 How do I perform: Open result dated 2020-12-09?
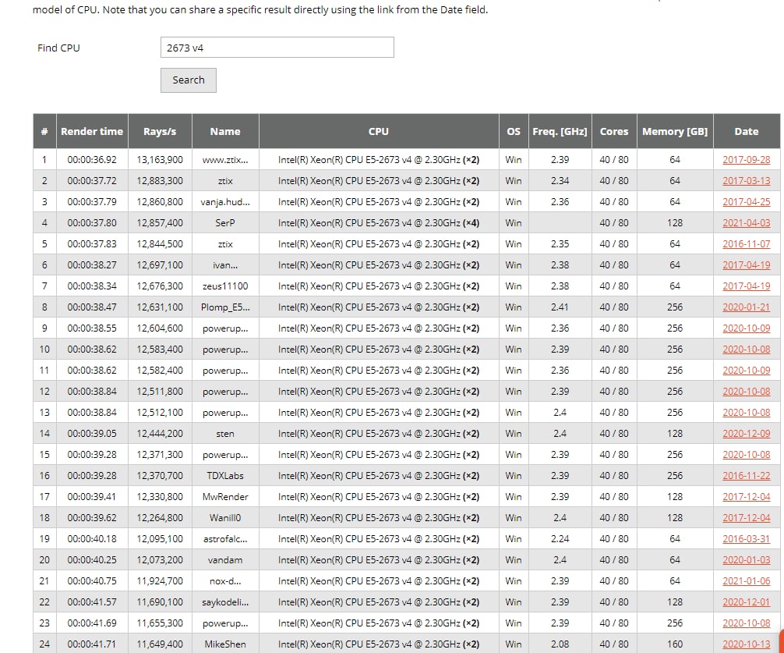(746, 433)
